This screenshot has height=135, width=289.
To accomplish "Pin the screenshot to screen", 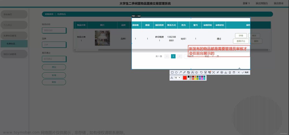I will coord(218,72).
